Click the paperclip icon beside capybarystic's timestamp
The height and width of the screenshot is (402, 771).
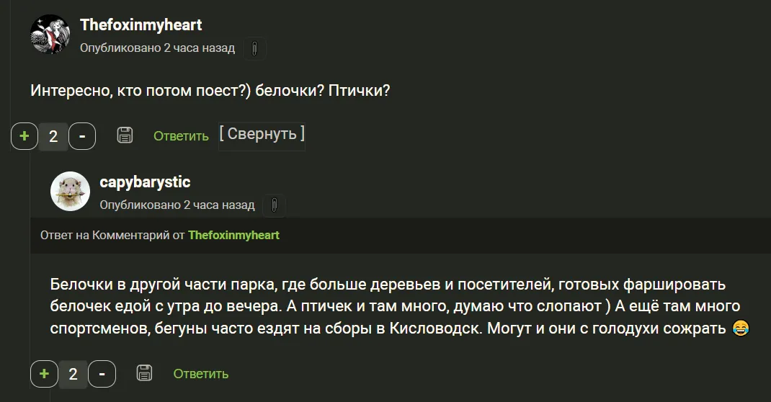point(274,205)
